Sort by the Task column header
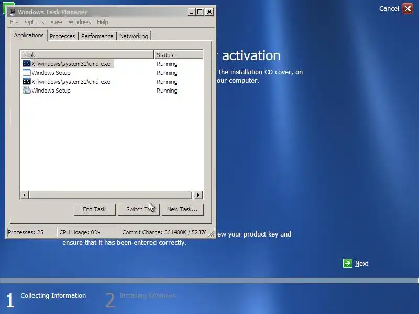The width and height of the screenshot is (419, 314). click(87, 55)
